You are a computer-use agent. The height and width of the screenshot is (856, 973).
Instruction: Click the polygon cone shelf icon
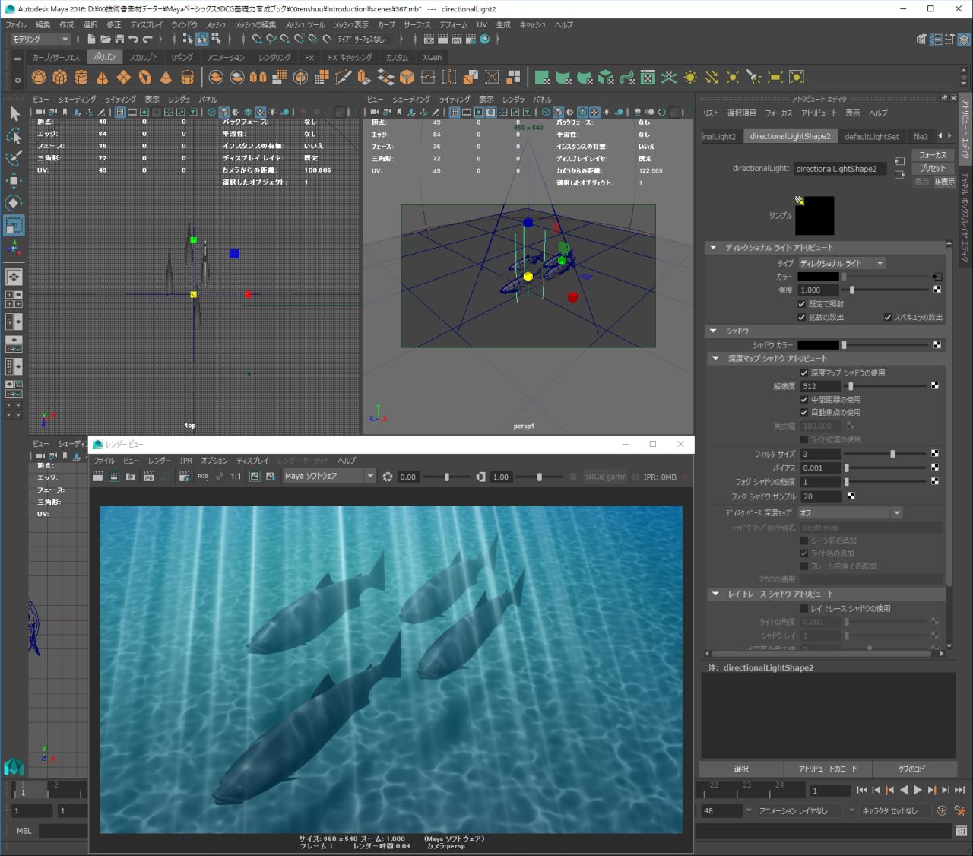(x=102, y=78)
